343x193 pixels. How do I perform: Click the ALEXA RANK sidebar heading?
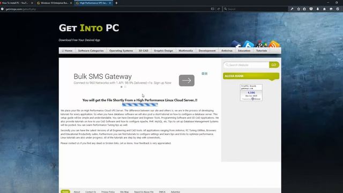[251, 76]
